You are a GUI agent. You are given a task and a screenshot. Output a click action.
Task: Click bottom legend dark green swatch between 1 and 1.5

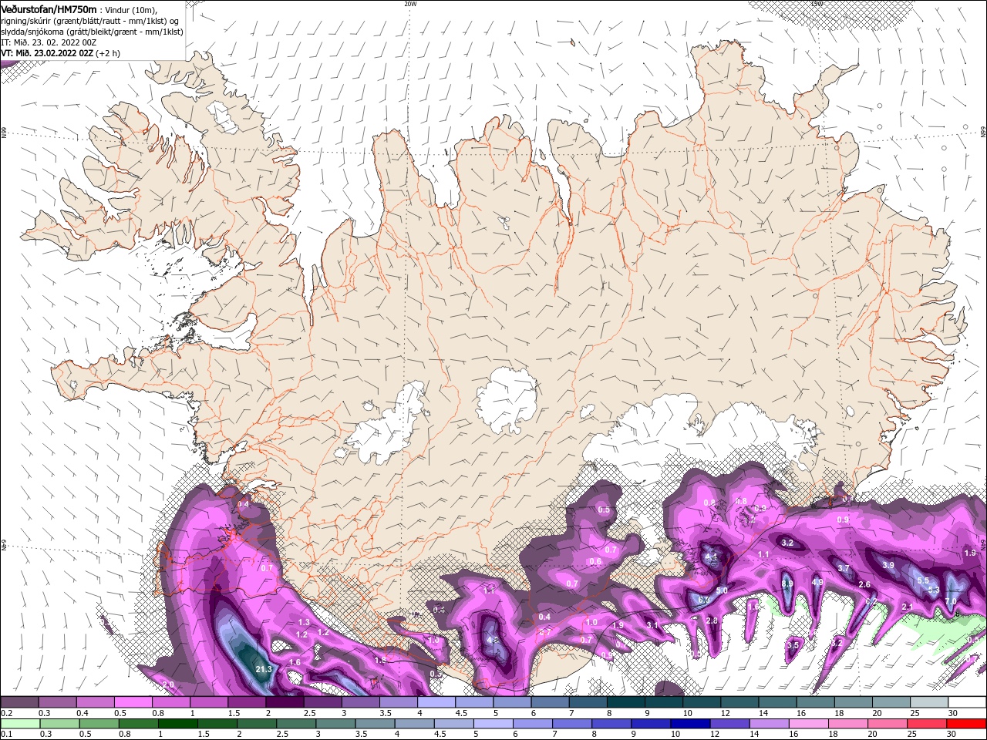(x=178, y=724)
